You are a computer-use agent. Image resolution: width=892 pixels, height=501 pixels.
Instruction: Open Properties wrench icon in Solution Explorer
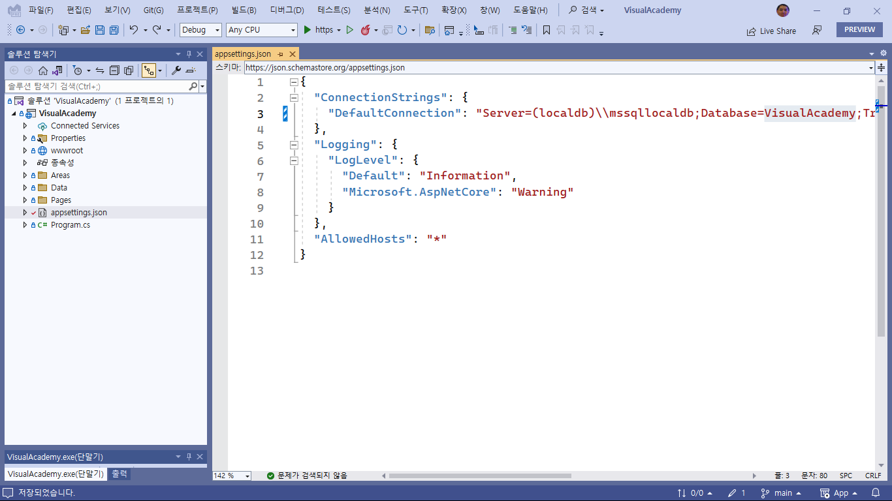pyautogui.click(x=176, y=70)
